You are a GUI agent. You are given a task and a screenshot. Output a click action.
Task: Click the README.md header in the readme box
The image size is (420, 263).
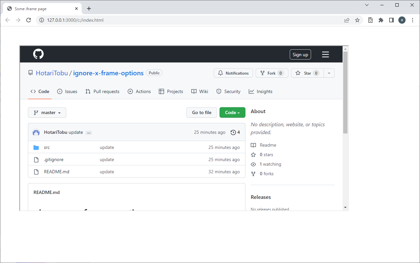tap(47, 192)
